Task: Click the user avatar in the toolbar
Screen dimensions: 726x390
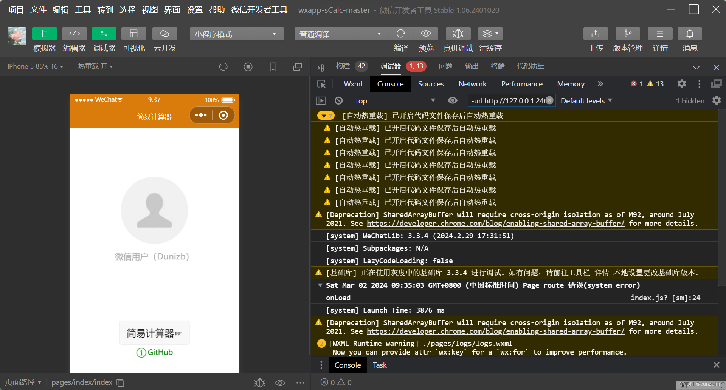Action: [17, 36]
